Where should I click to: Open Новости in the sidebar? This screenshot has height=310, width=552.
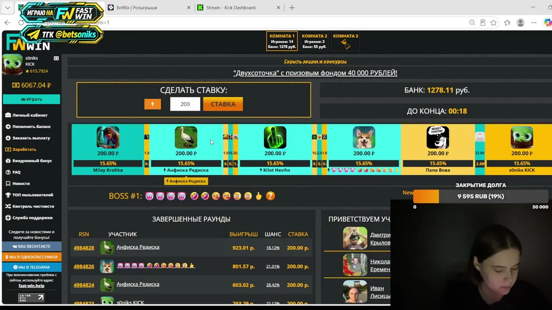tap(18, 183)
